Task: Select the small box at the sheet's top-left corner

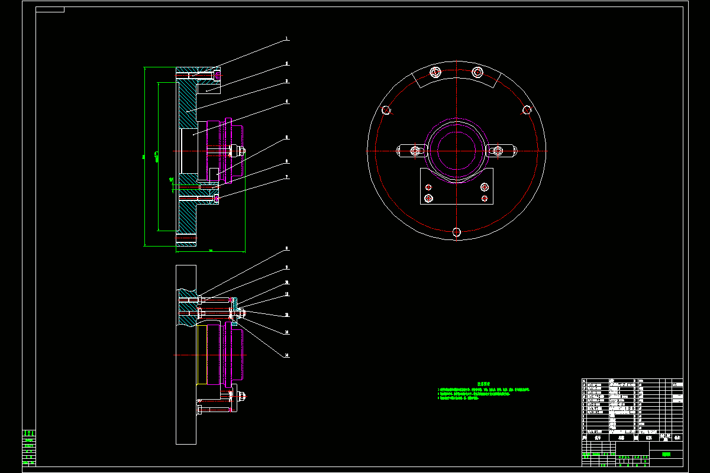Action: click(x=50, y=9)
